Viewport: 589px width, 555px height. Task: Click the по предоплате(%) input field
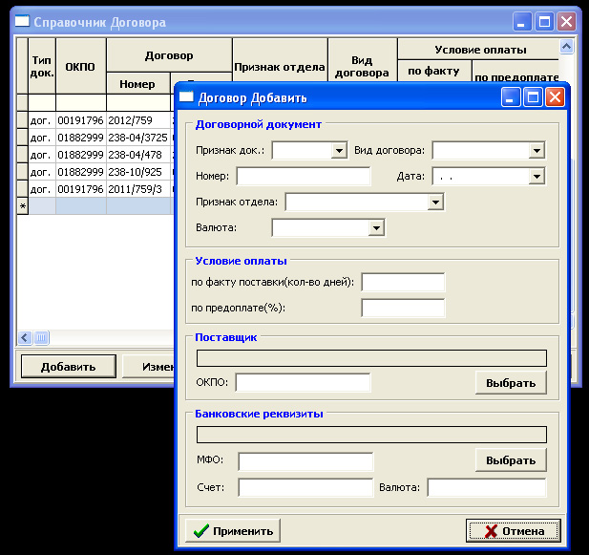click(403, 308)
